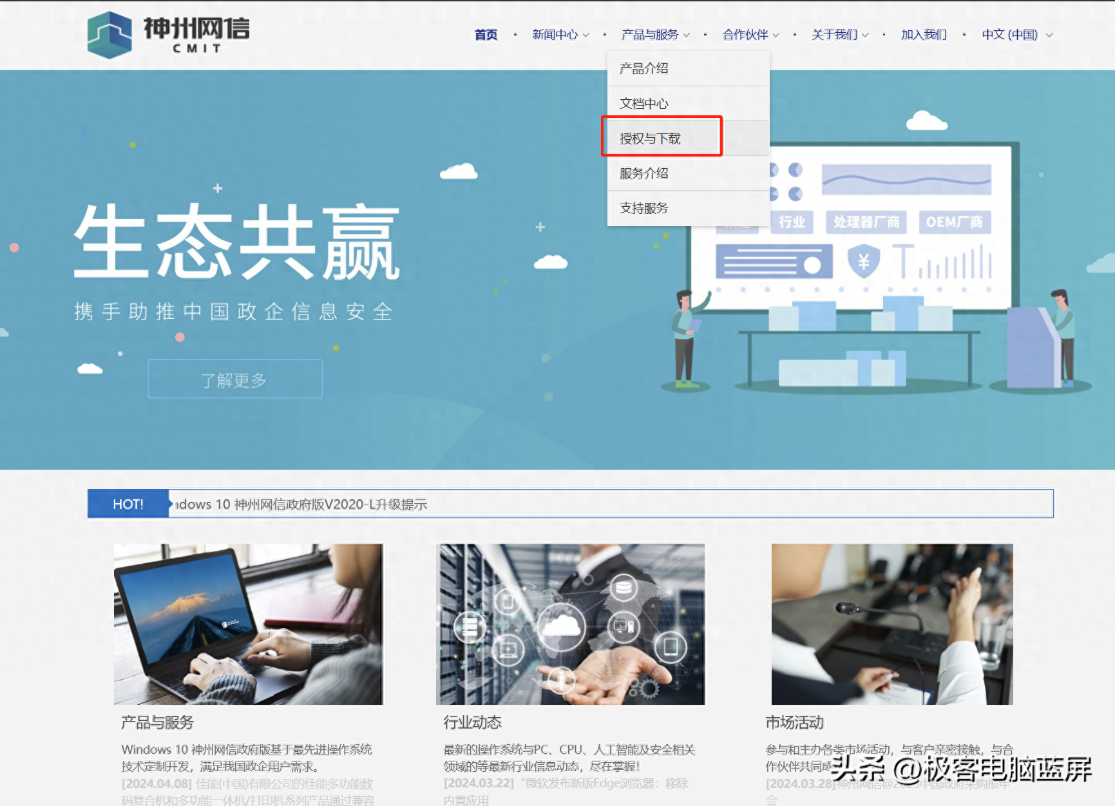Image resolution: width=1115 pixels, height=806 pixels.
Task: Click the 携手助推中国政企信息安全 subtitle
Action: (x=233, y=312)
